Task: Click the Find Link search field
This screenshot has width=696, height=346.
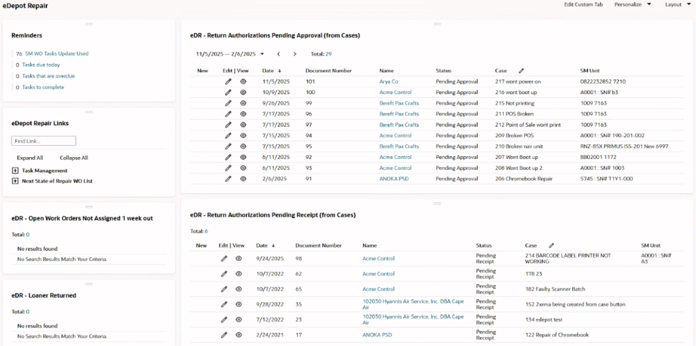Action: point(43,141)
